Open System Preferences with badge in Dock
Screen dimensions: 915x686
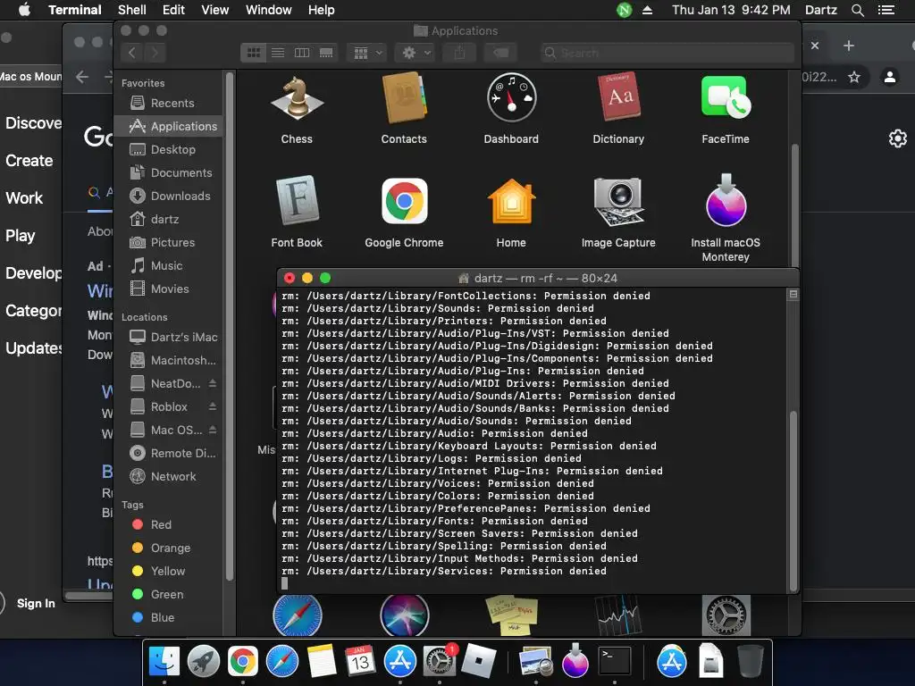point(439,662)
